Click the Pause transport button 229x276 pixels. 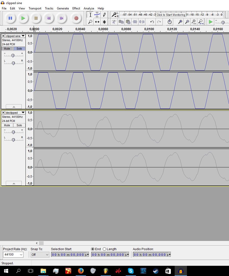point(10,18)
